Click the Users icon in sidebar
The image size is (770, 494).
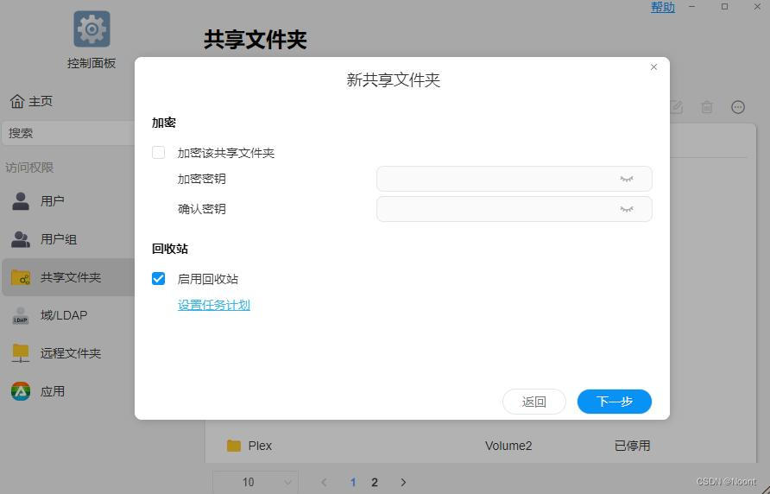tap(21, 201)
